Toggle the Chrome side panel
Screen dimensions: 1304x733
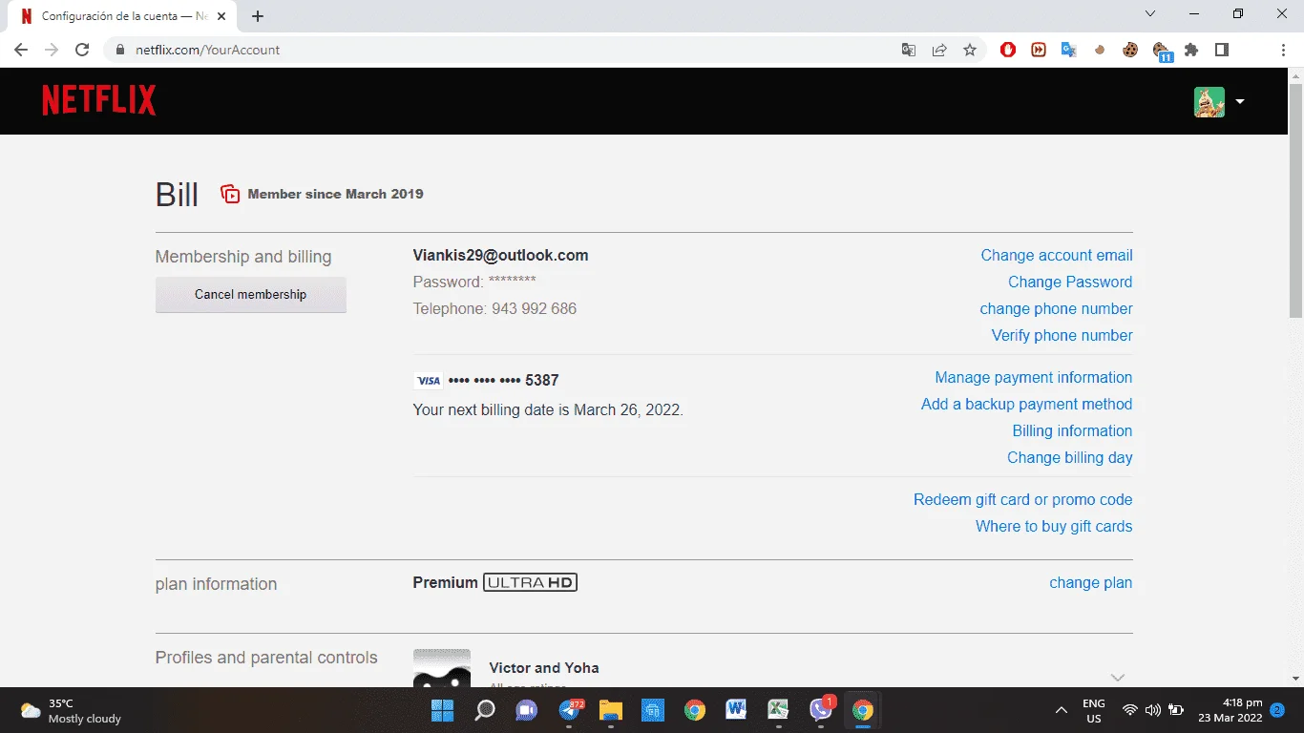pos(1222,50)
